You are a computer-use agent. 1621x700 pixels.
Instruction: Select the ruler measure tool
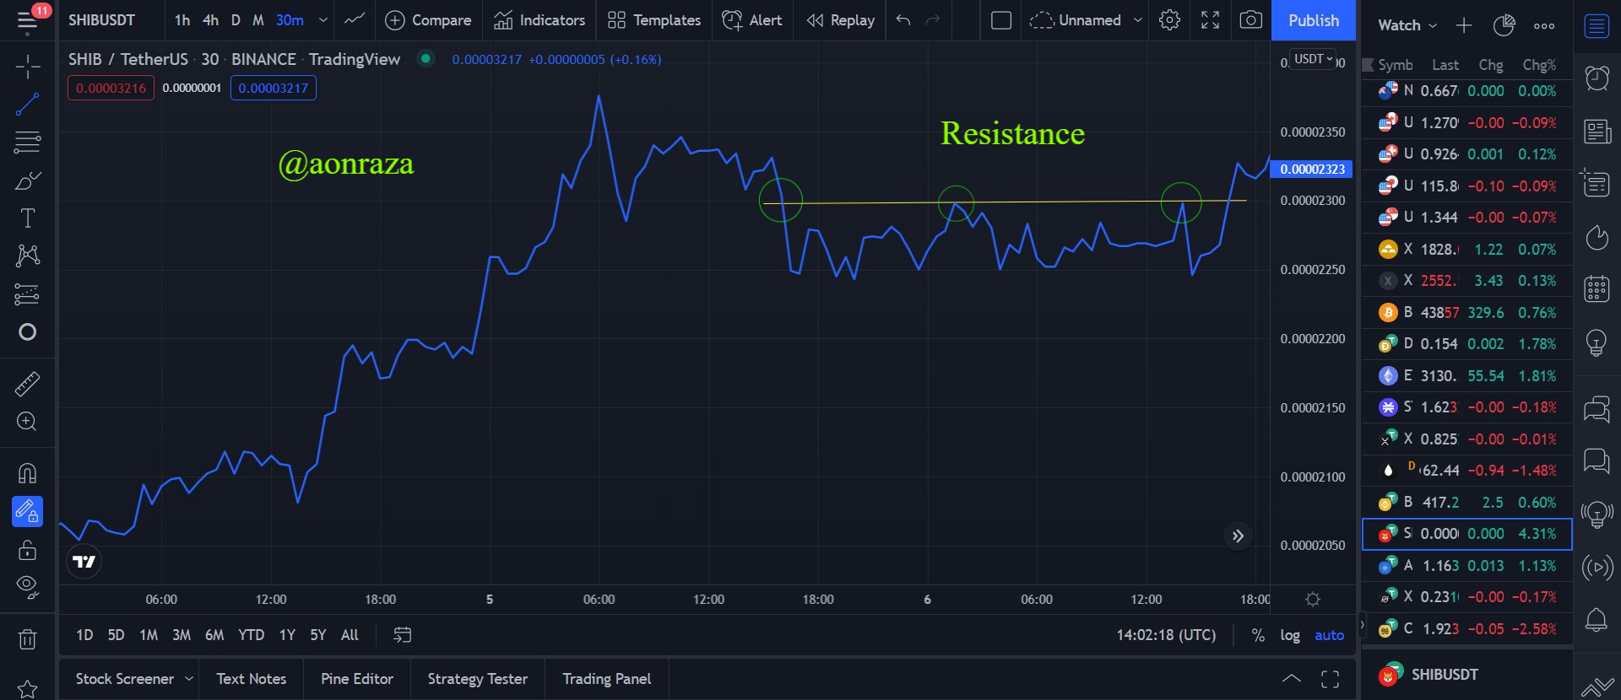[x=27, y=384]
